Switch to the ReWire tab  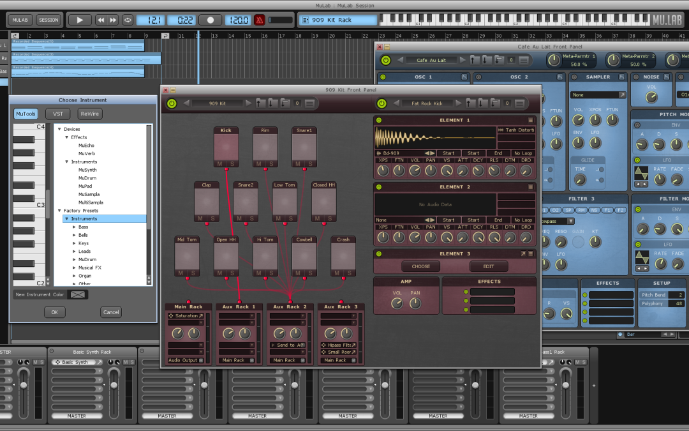point(90,114)
